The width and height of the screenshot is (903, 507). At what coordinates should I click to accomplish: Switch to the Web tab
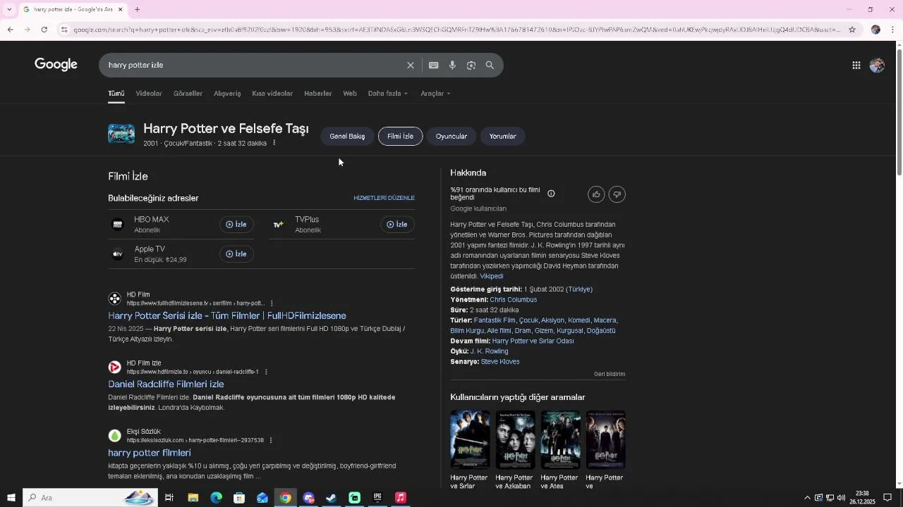350,94
